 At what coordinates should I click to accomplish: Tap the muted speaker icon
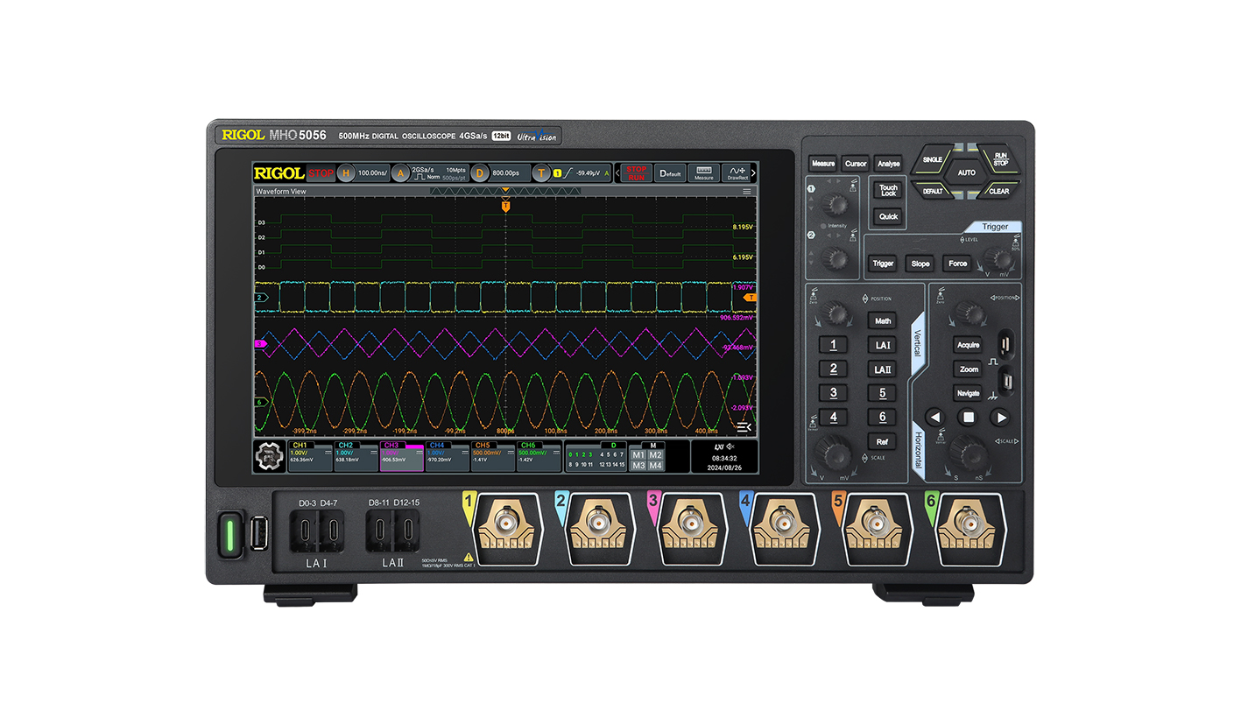(730, 446)
